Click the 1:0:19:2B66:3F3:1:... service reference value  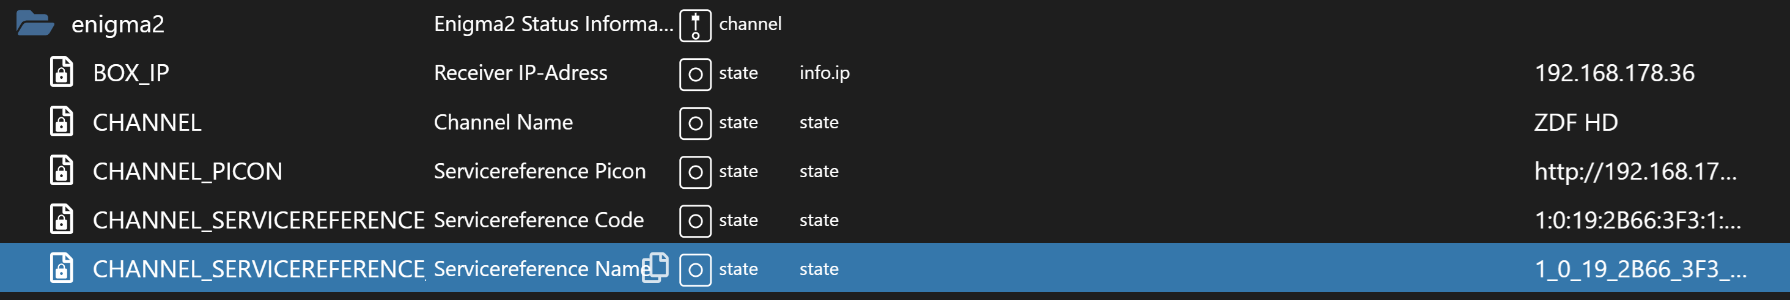pyautogui.click(x=1637, y=220)
